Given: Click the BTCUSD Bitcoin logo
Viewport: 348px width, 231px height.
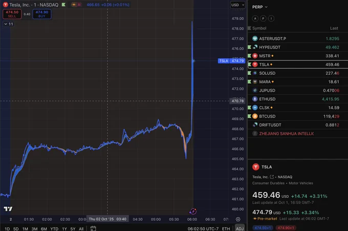Looking at the screenshot, I should point(255,116).
